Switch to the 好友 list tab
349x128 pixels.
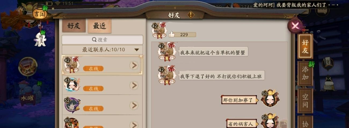tap(74, 26)
